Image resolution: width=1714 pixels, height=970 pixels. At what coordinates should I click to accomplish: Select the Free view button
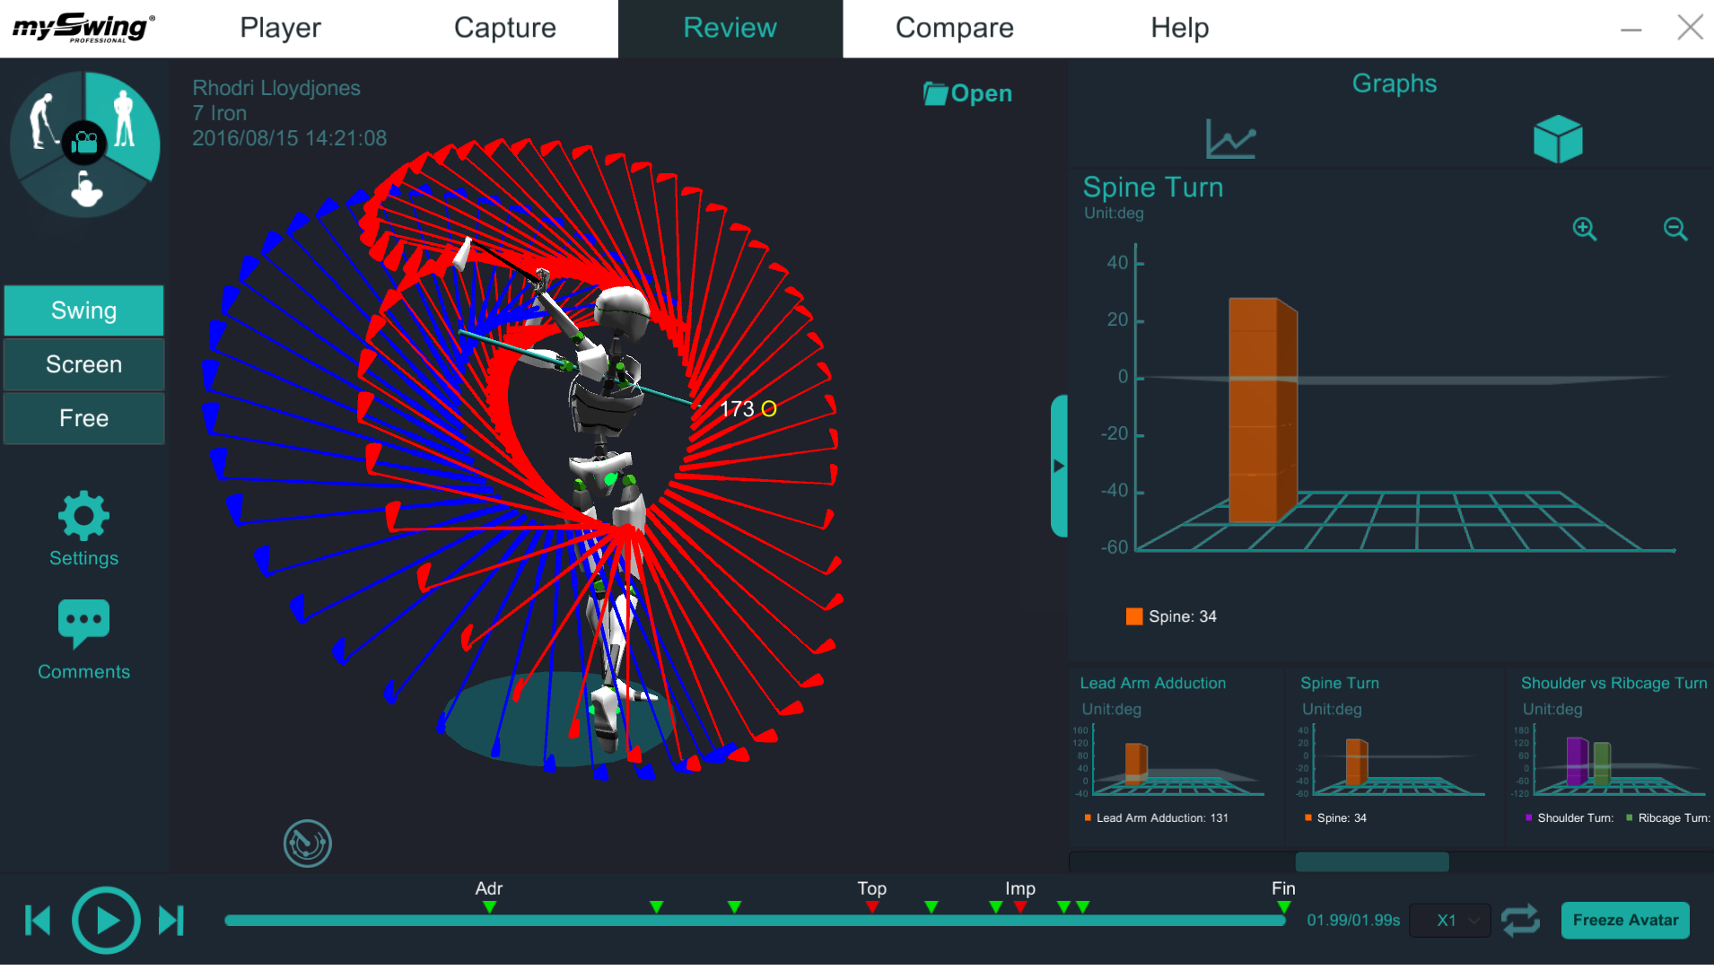coord(84,418)
